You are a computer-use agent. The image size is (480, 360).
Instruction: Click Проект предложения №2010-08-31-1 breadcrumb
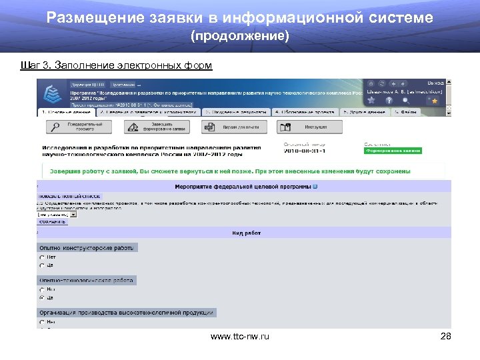click(131, 105)
